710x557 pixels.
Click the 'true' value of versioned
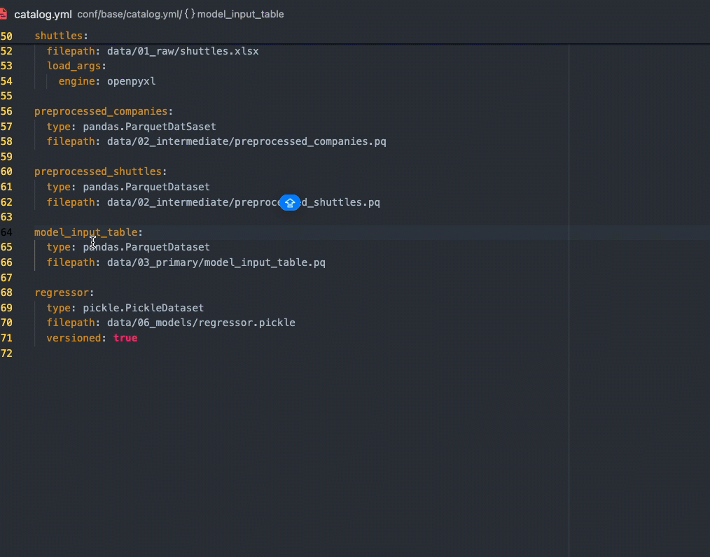(x=125, y=338)
